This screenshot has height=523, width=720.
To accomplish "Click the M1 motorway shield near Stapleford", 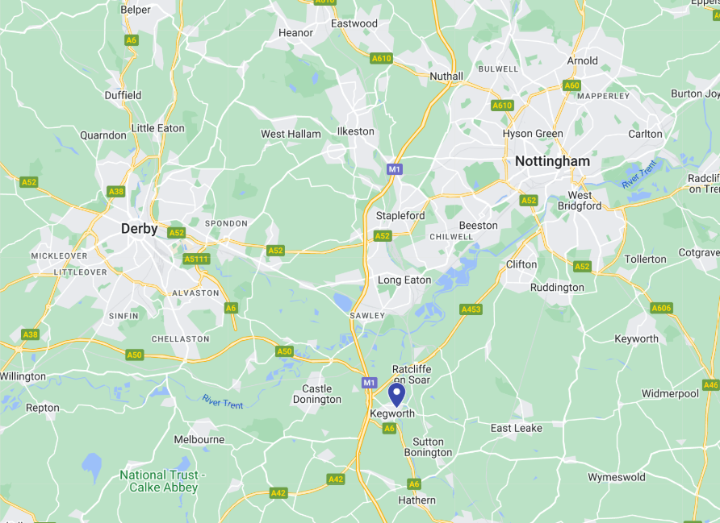I will (x=395, y=169).
